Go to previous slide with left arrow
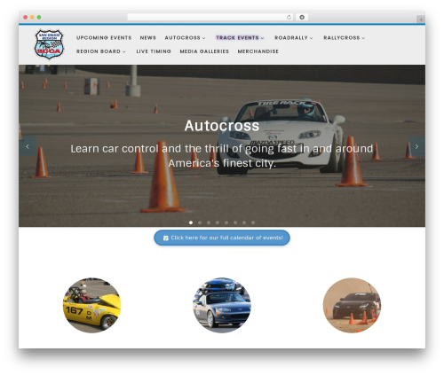This screenshot has width=444, height=375. click(x=28, y=146)
